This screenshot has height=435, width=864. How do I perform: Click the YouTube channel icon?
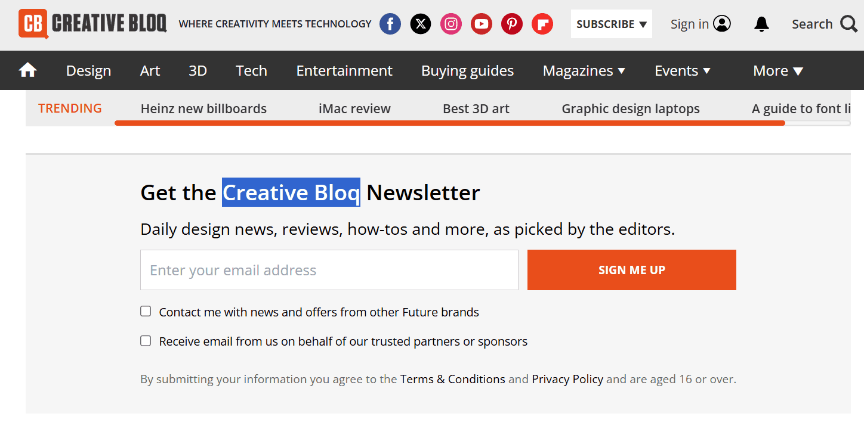(482, 24)
